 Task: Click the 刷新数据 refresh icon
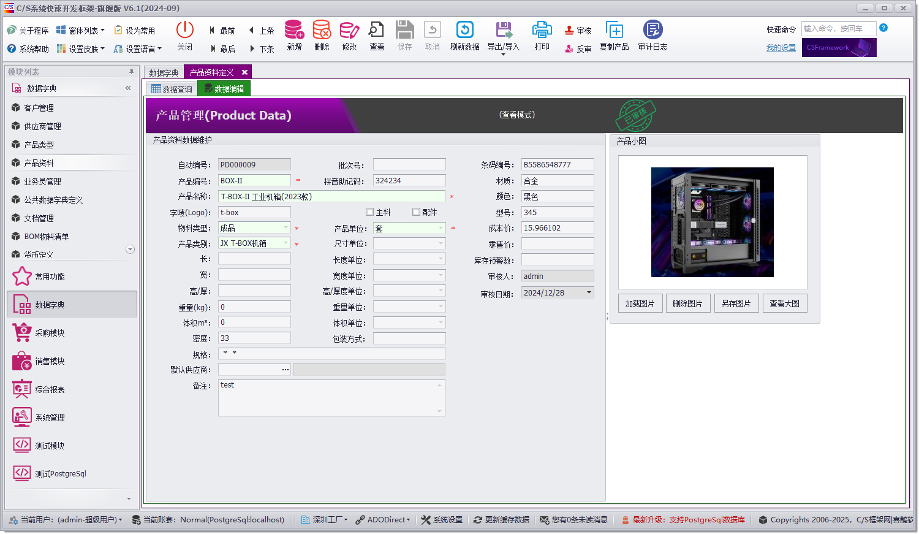tap(465, 35)
